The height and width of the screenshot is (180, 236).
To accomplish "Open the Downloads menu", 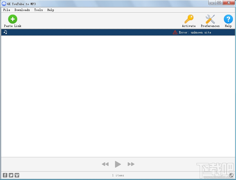I will point(22,10).
